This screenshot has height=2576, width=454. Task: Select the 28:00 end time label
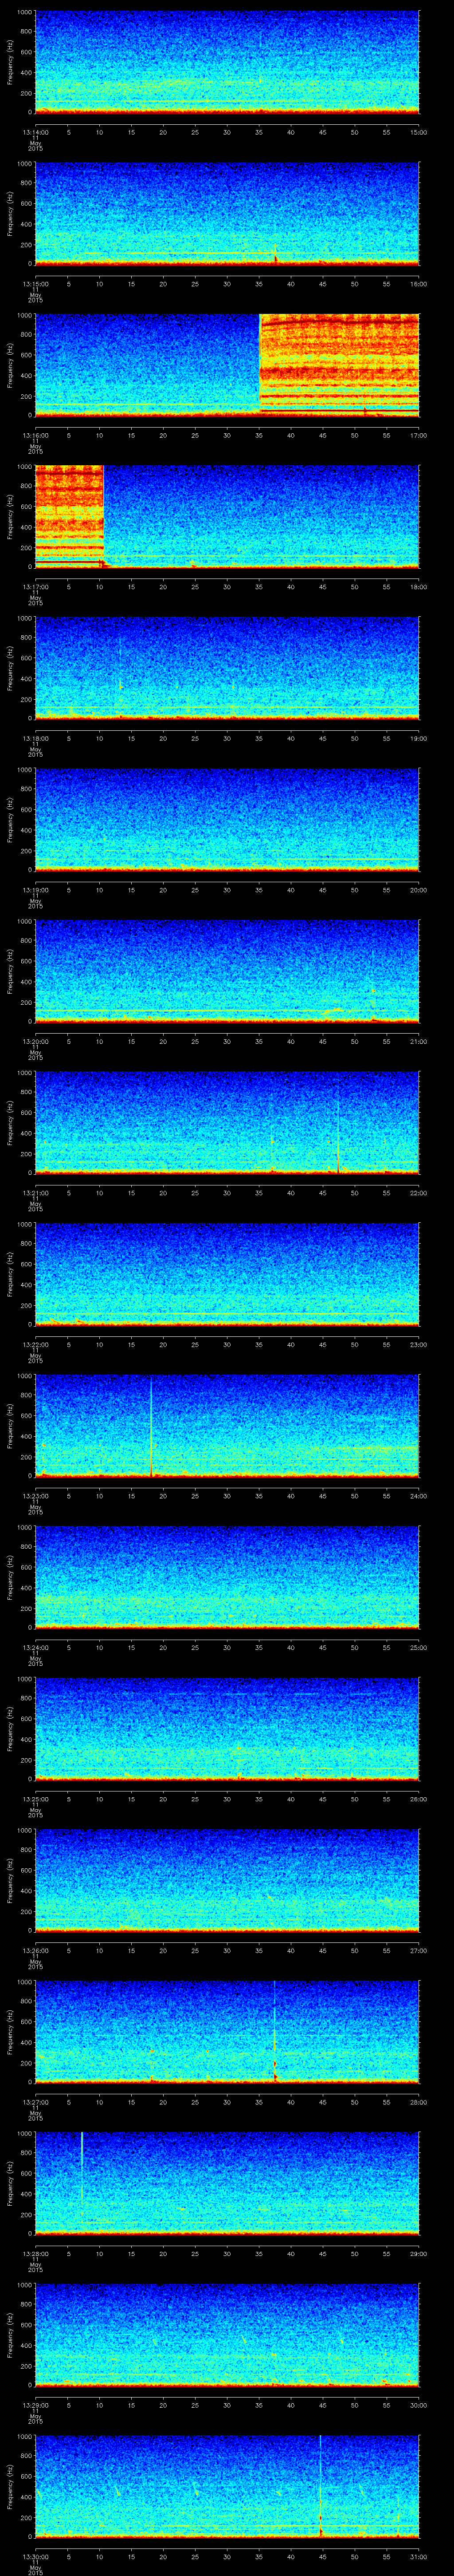pyautogui.click(x=419, y=2102)
